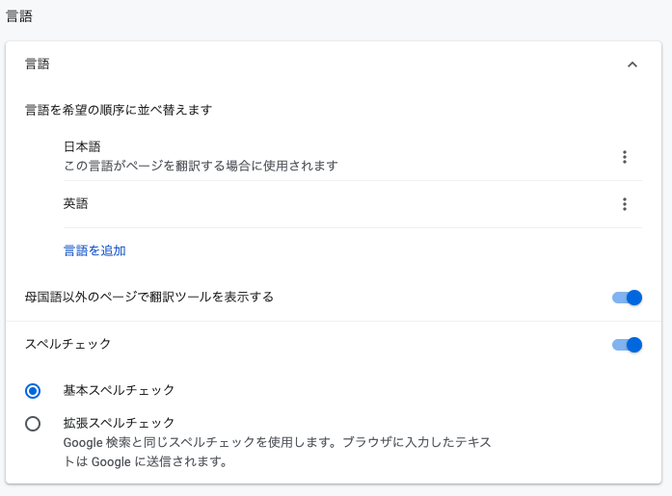Collapse the 言語 section using the chevron
This screenshot has width=672, height=496.
pyautogui.click(x=632, y=65)
